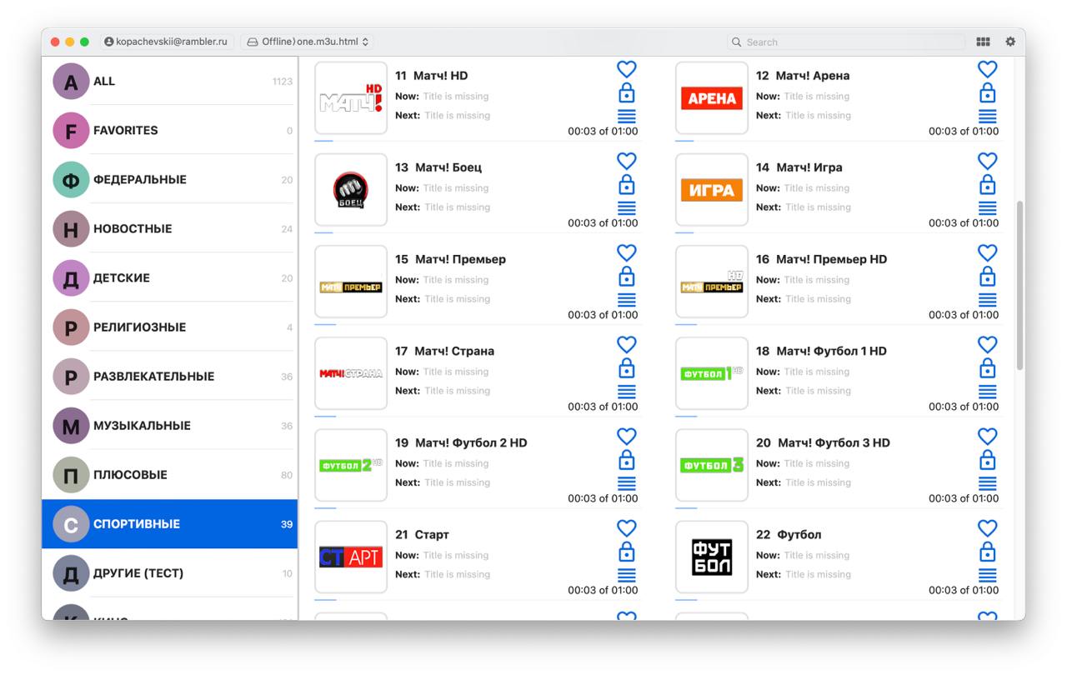Click progress bar under 11 Матч! HD
This screenshot has height=675, width=1067.
(477, 141)
